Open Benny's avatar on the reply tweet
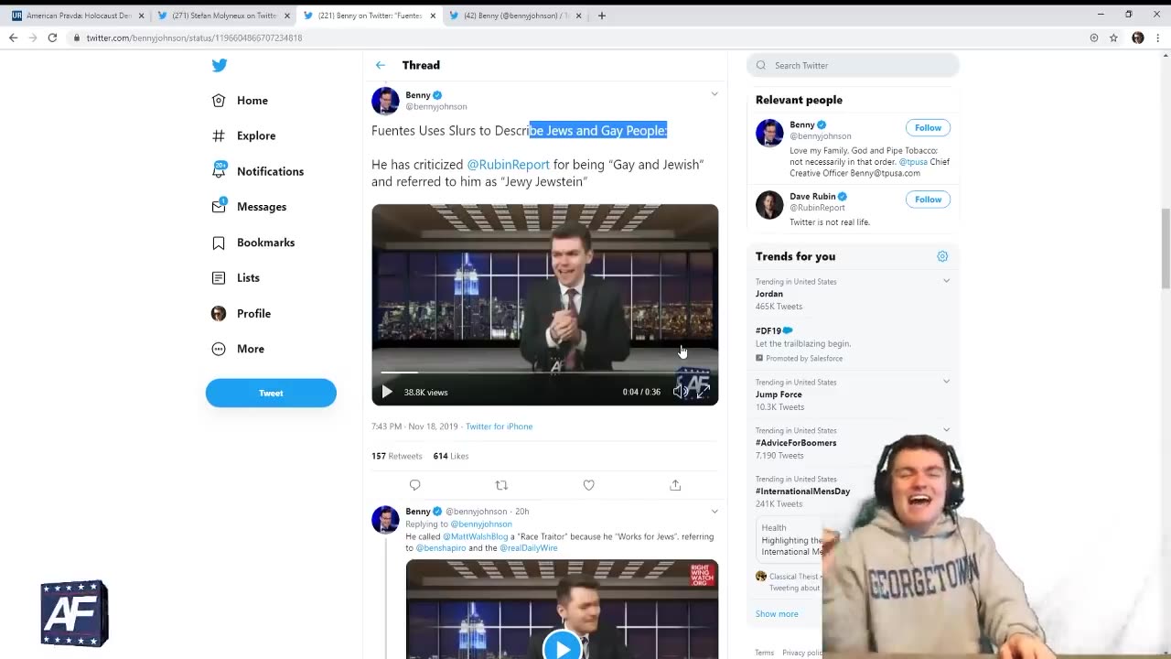The image size is (1171, 659). coord(385,519)
